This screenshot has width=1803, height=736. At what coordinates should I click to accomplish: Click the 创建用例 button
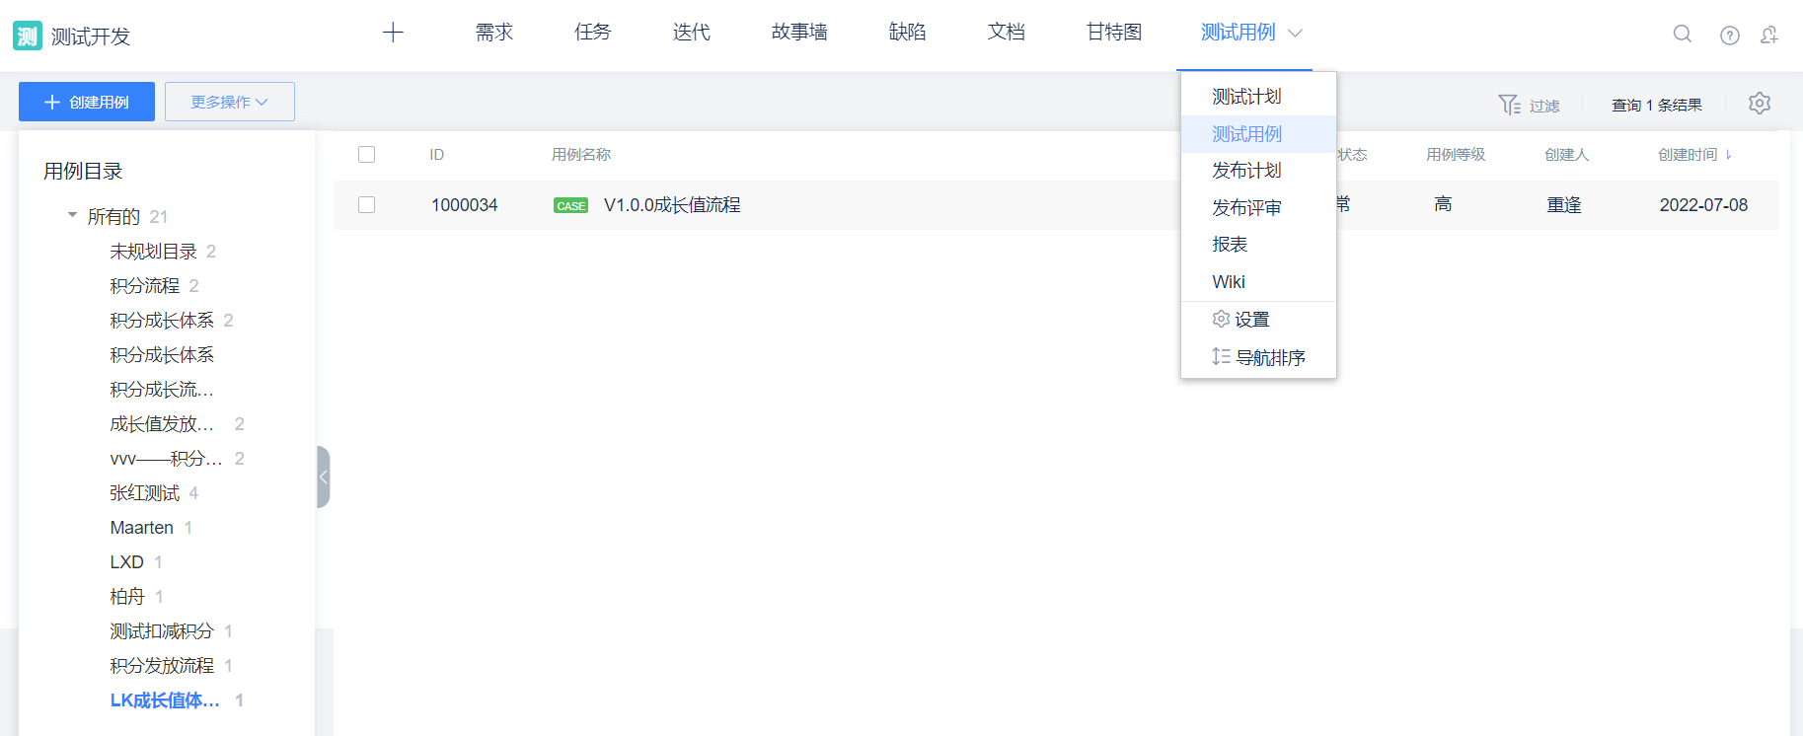[87, 102]
